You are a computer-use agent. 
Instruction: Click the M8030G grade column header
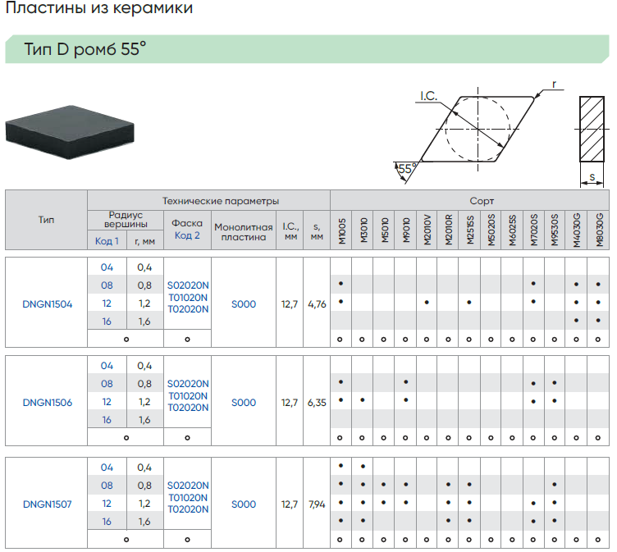(599, 230)
